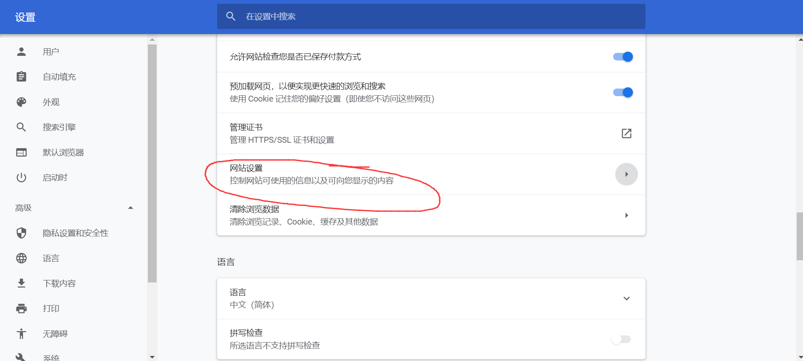The height and width of the screenshot is (361, 803).
Task: Click the clipboard icon beside 自动填充
Action: 21,77
